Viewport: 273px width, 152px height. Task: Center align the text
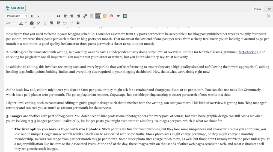(x=72, y=16)
